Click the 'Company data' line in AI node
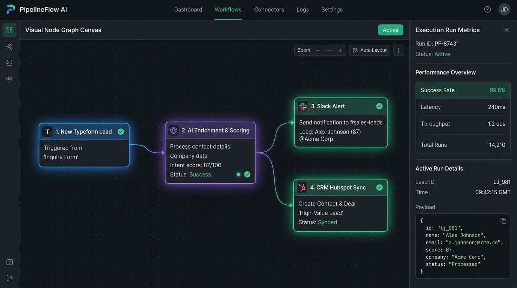The width and height of the screenshot is (517, 288). pos(189,156)
